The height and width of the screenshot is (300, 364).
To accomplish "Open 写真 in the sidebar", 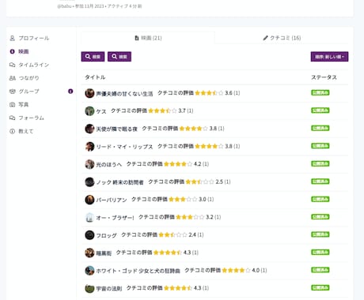I will click(x=23, y=104).
